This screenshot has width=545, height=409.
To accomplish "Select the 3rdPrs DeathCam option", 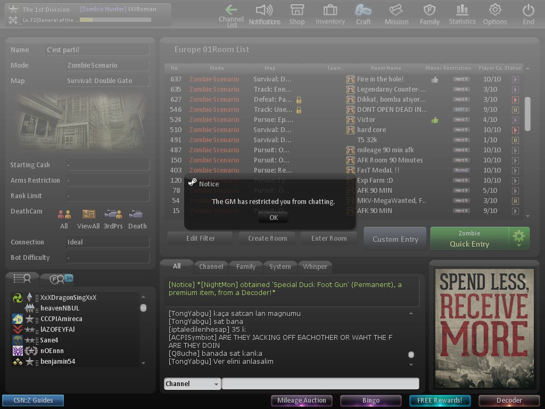I will [x=113, y=218].
